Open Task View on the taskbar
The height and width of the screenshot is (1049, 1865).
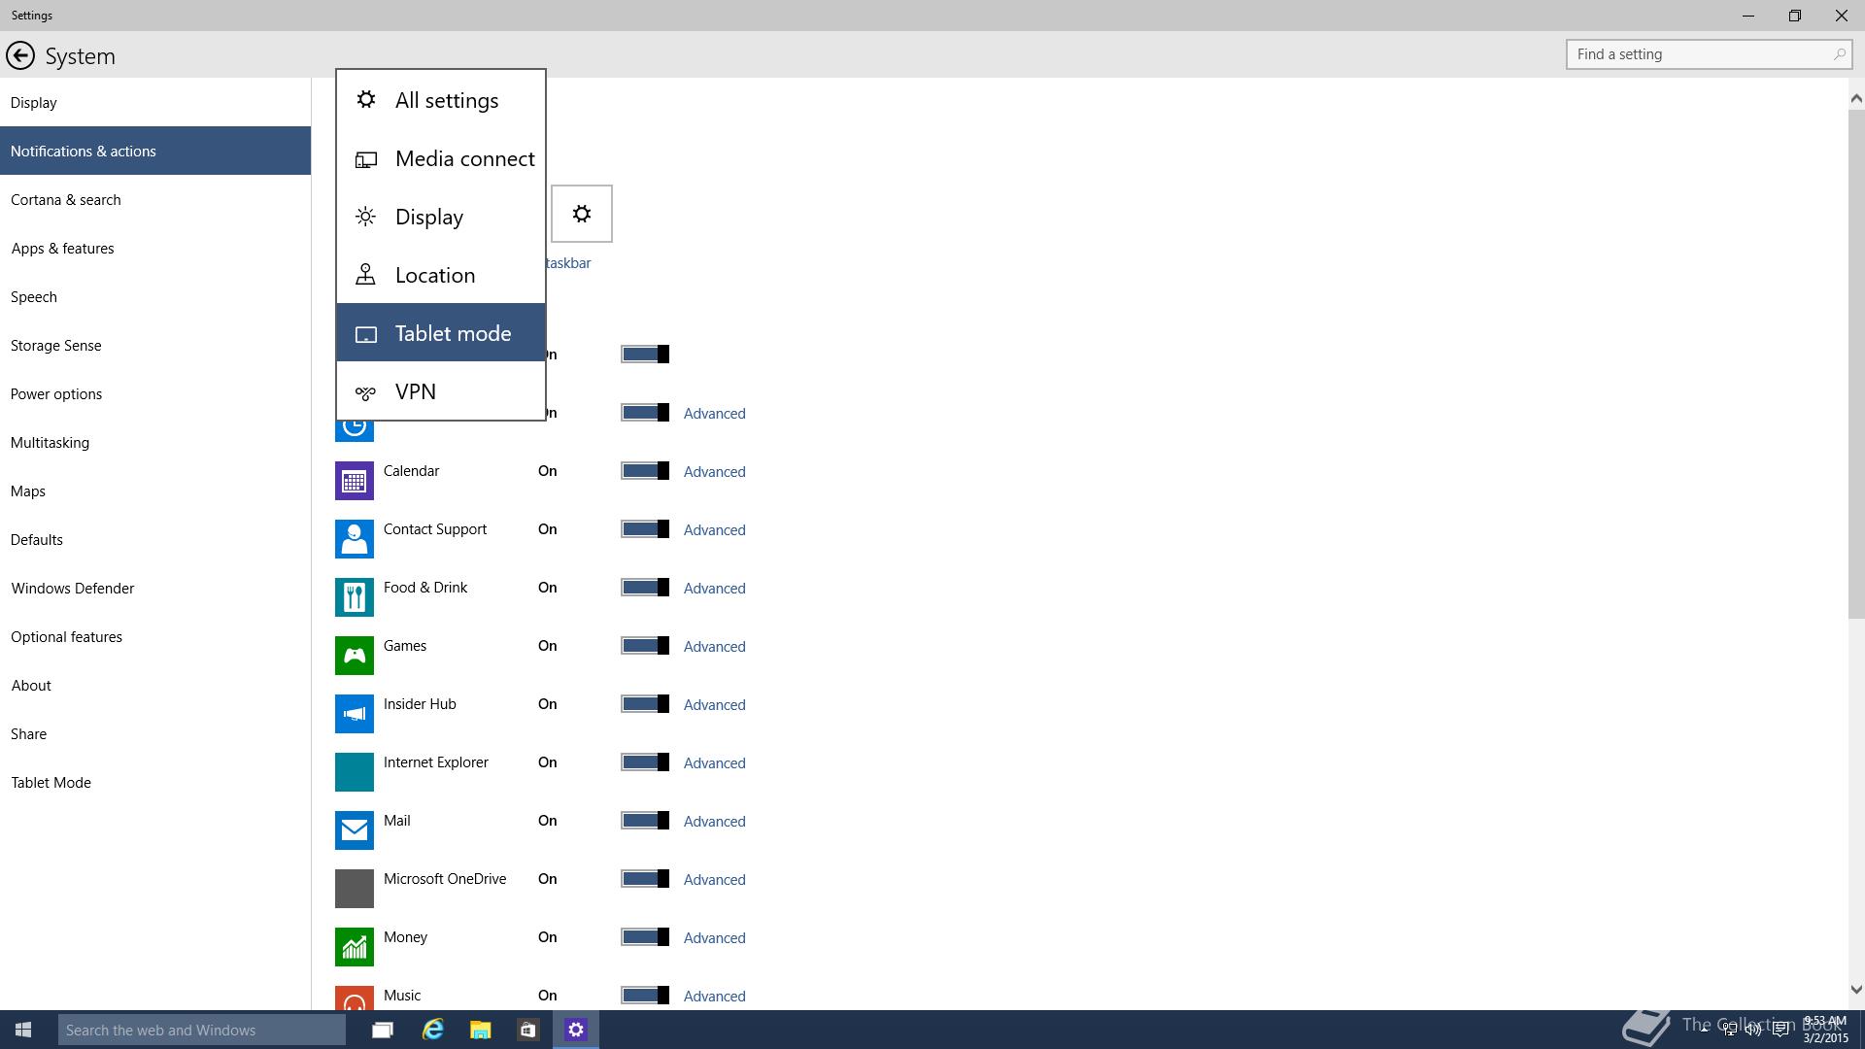[383, 1030]
